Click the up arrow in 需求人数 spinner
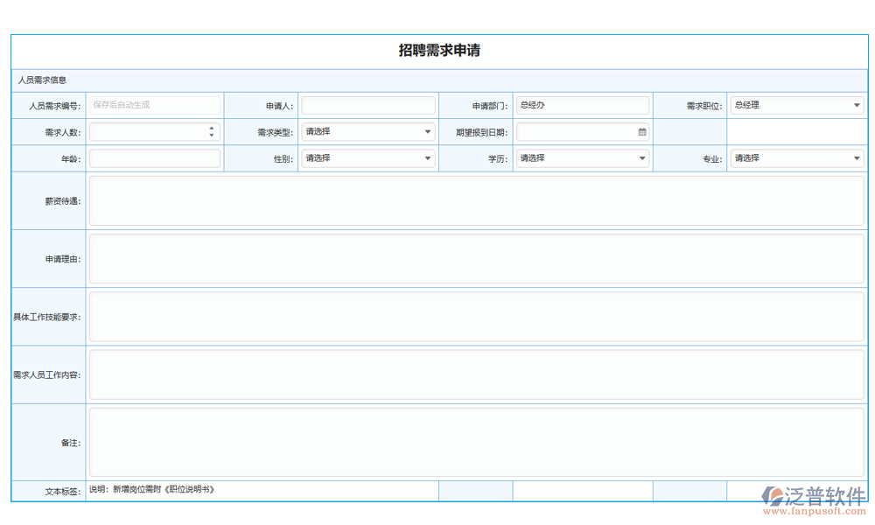 [212, 128]
